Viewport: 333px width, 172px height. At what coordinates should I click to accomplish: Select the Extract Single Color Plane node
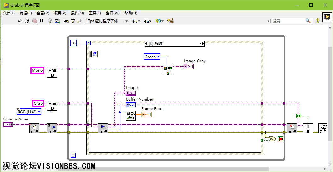(168, 70)
